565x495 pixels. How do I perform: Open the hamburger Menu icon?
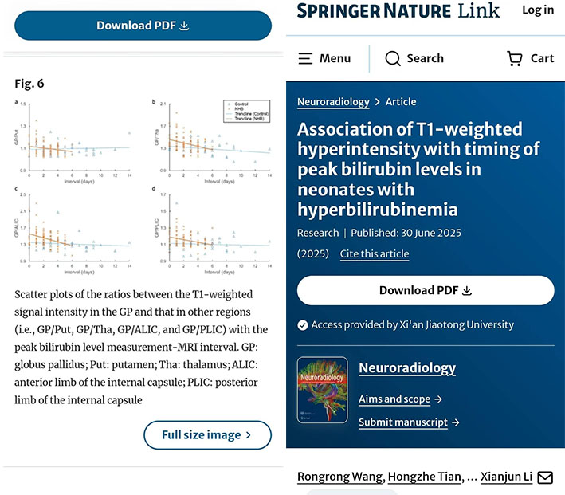[305, 58]
